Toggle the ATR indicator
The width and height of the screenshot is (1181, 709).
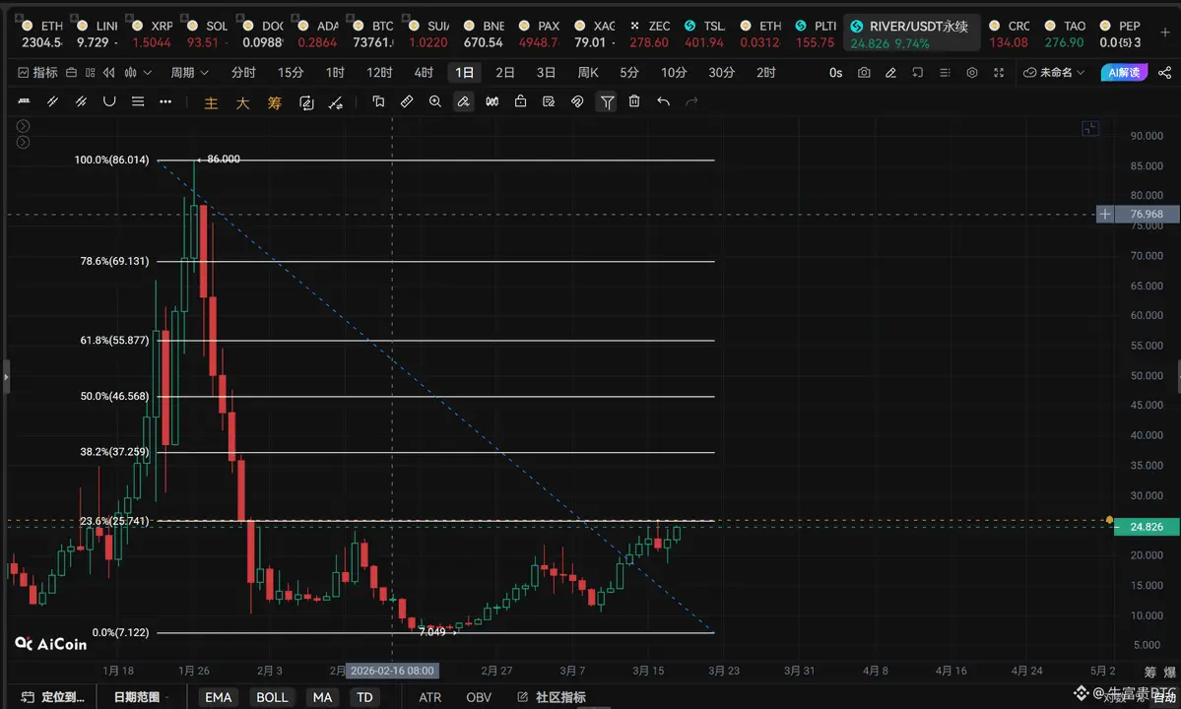[430, 697]
